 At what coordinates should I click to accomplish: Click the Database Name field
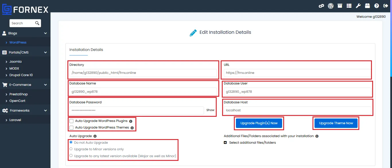(143, 92)
